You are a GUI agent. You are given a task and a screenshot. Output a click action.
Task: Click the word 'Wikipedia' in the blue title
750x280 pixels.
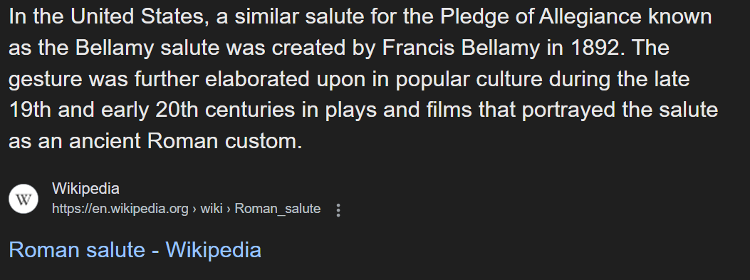[x=214, y=250]
